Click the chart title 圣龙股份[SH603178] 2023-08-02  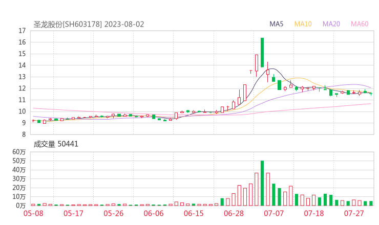click(89, 25)
